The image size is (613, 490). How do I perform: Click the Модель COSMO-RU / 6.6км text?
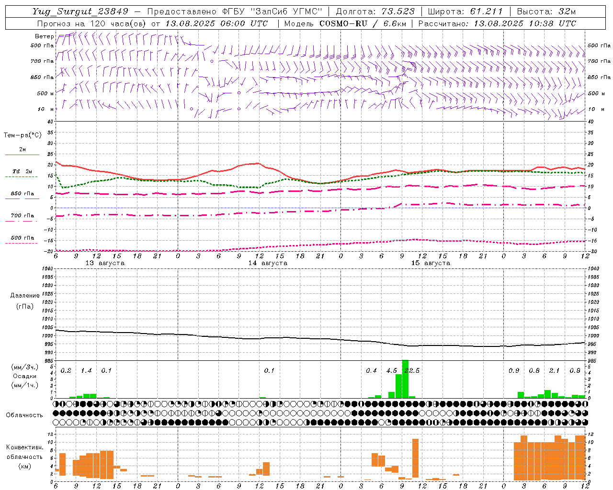coord(345,23)
